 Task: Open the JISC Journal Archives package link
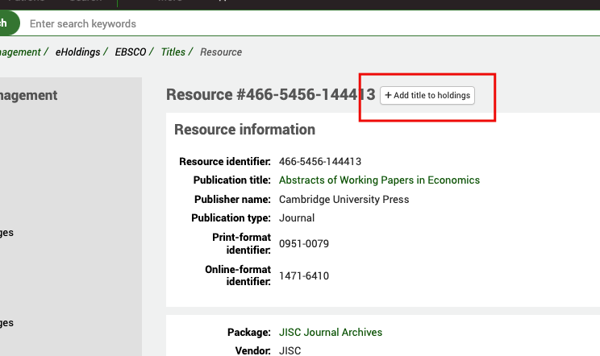pos(330,333)
